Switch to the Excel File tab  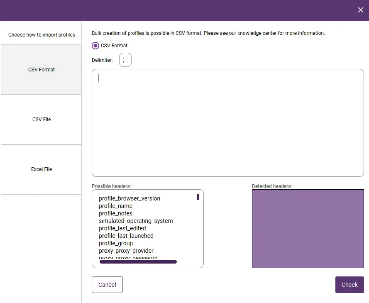point(41,169)
